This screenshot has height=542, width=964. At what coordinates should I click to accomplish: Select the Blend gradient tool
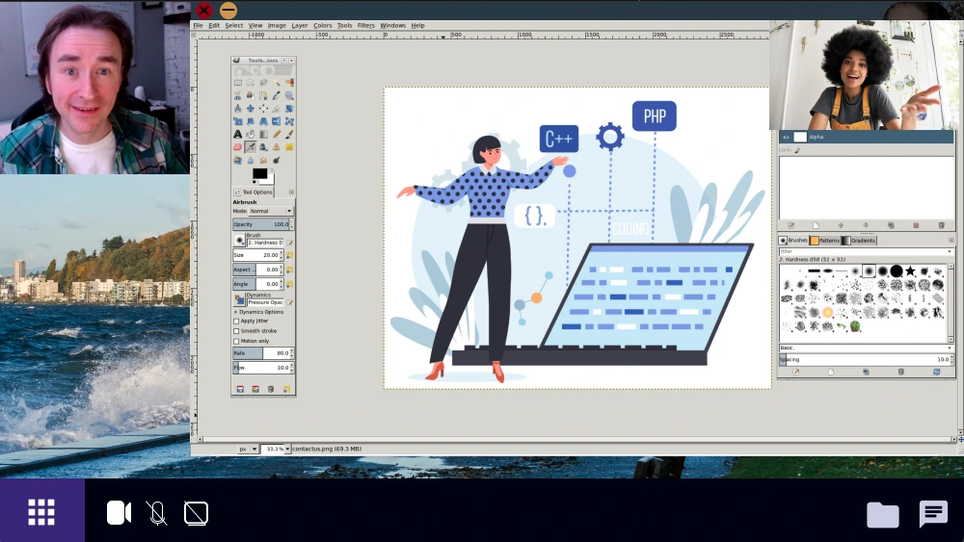pyautogui.click(x=264, y=134)
